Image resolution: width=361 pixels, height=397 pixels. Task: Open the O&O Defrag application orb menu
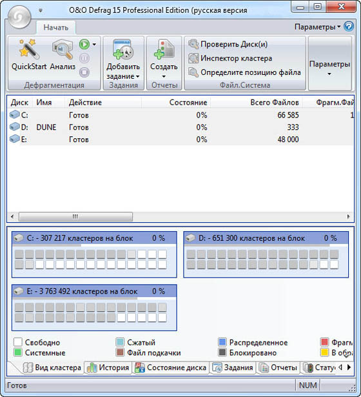[19, 17]
